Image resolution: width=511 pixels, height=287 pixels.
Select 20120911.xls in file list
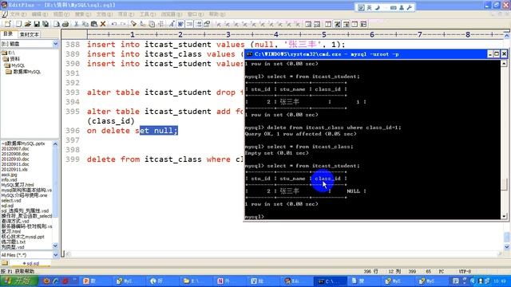pos(14,170)
